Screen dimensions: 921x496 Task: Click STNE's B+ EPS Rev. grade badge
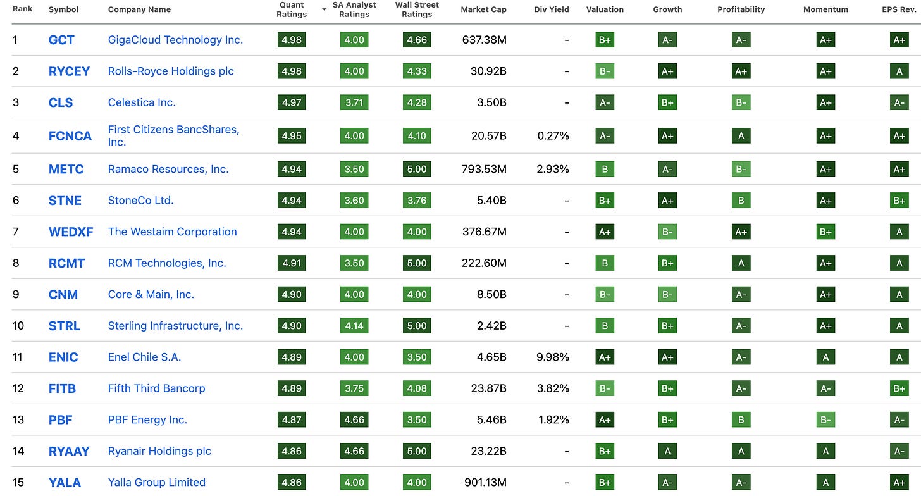(899, 201)
